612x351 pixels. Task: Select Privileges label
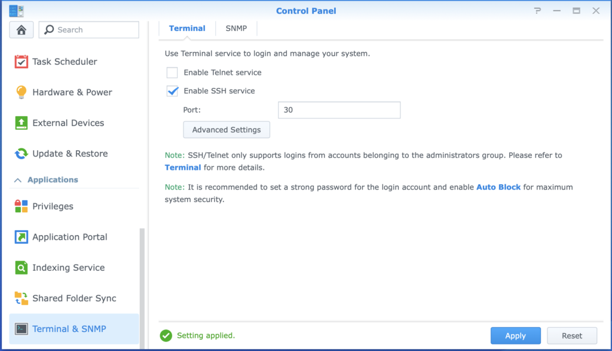pos(53,206)
